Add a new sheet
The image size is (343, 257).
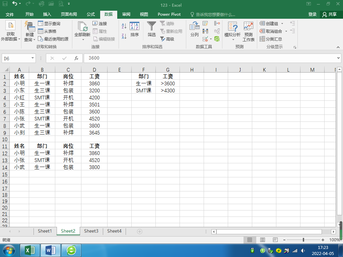pos(140,232)
